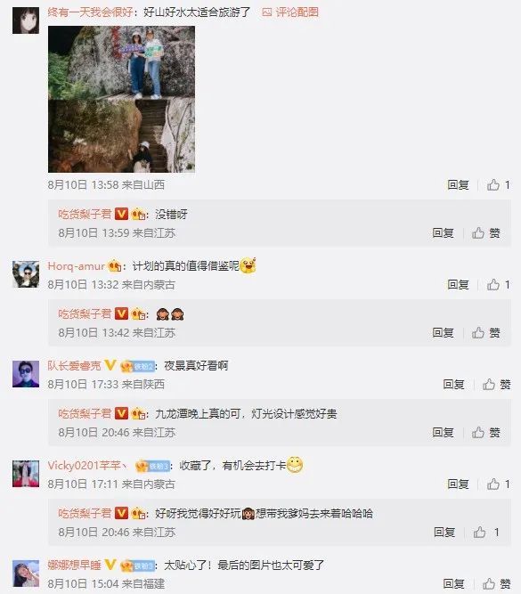Image resolution: width=521 pixels, height=594 pixels.
Task: Open Horq-amur's username profile link
Action: (x=76, y=266)
